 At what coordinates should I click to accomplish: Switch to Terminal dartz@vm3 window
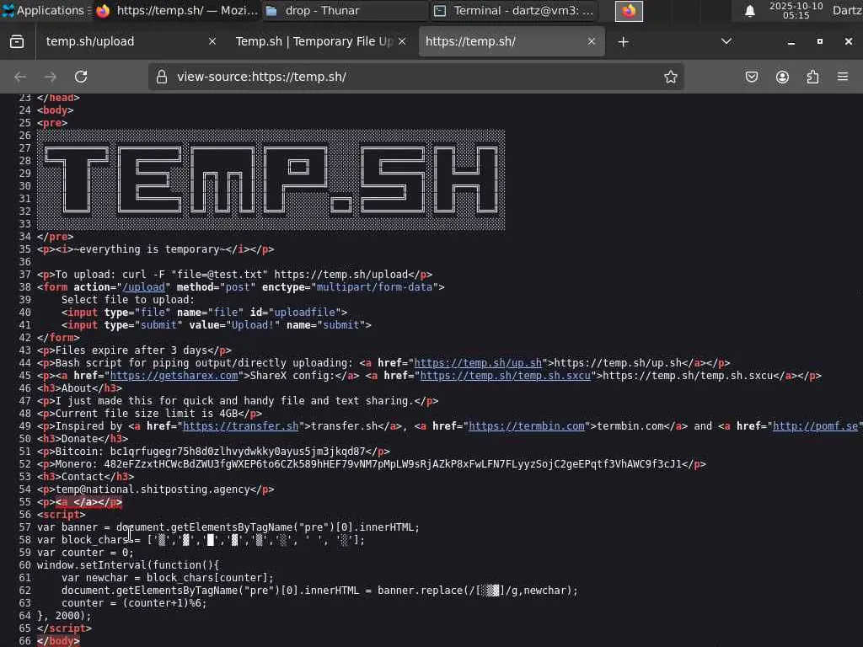pos(513,10)
